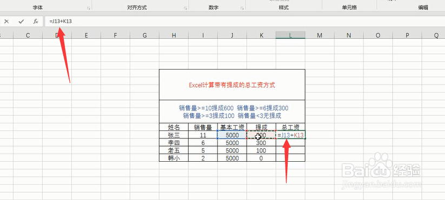Click the title cell Excel计算带有提成的总工资方式

[232, 85]
